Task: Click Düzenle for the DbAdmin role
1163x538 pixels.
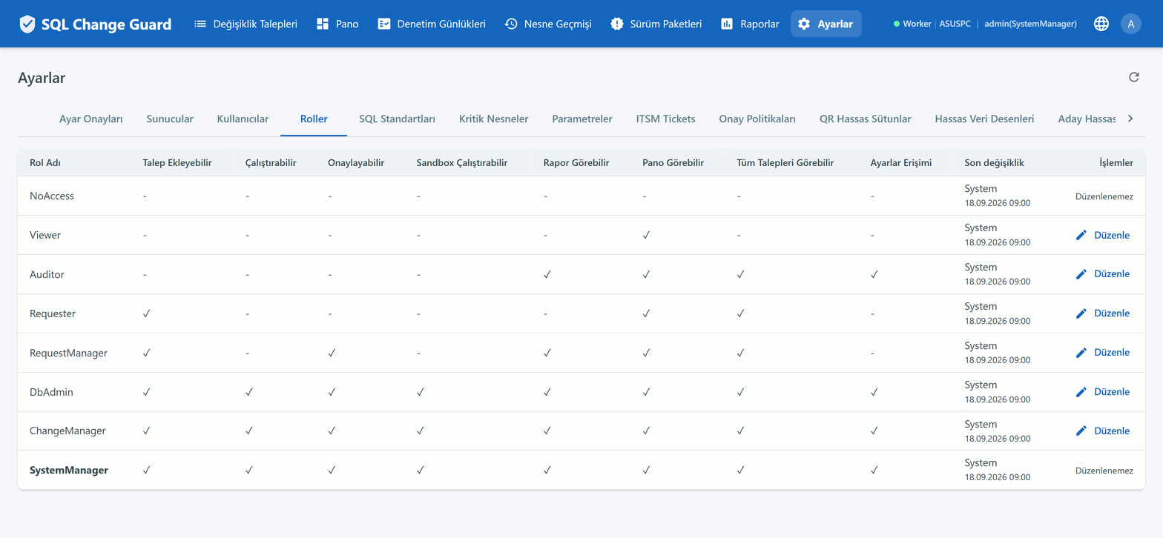Action: coord(1102,392)
